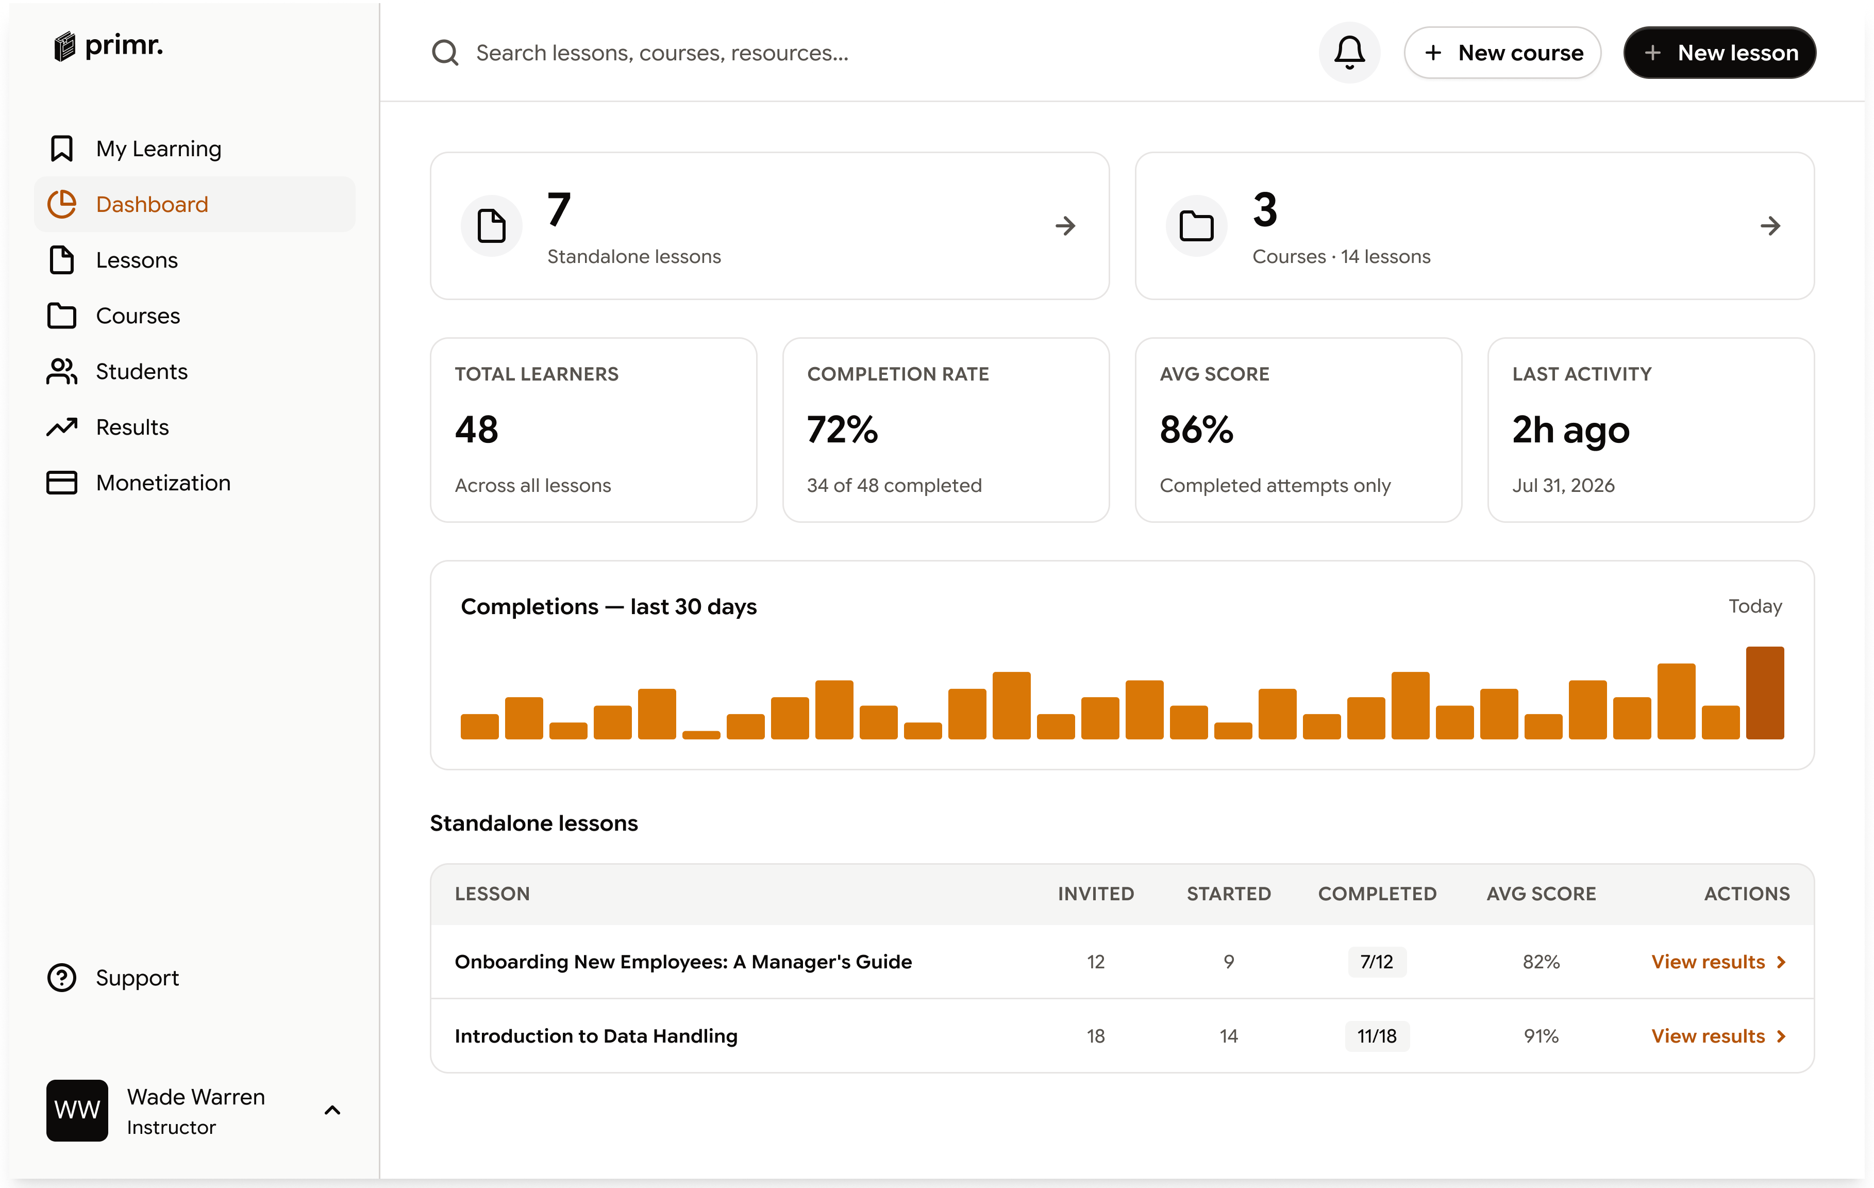Click the Support question-mark icon

(61, 978)
